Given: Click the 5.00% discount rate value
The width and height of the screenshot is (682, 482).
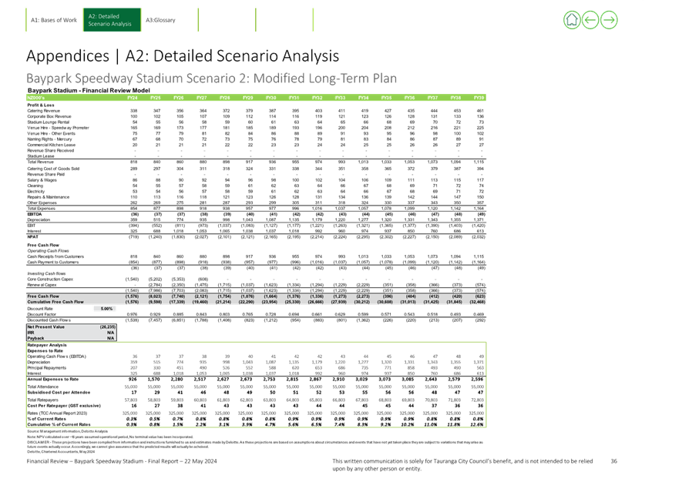Looking at the screenshot, I should [x=106, y=309].
